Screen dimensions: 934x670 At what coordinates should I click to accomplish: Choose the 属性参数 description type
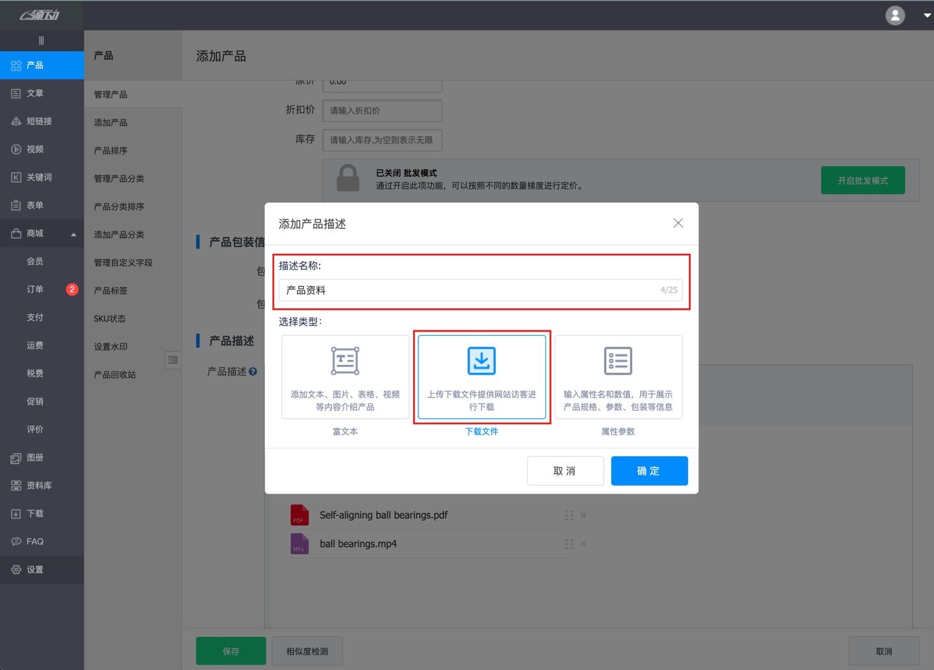click(x=618, y=377)
